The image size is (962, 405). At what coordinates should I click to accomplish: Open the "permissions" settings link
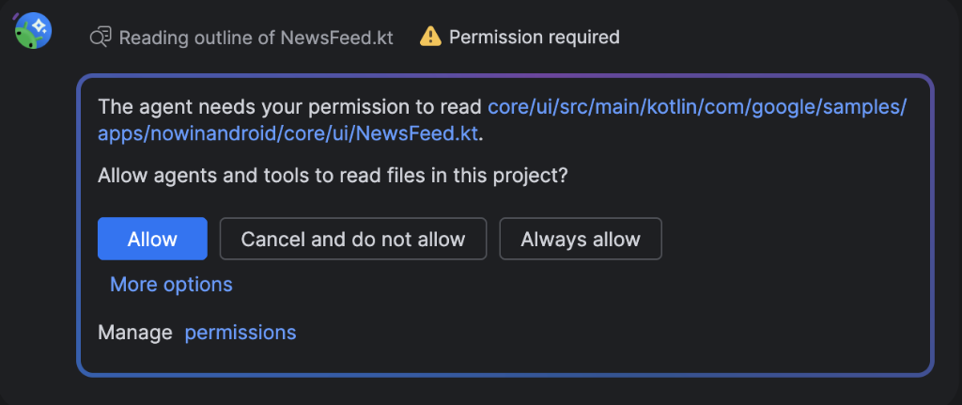pos(240,332)
